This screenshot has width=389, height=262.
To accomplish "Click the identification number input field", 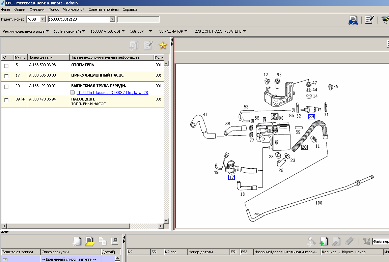I will click(x=79, y=19).
